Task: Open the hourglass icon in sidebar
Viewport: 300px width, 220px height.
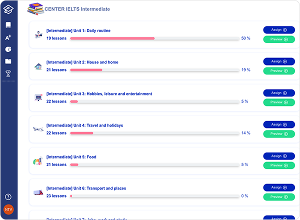Action: click(x=8, y=73)
